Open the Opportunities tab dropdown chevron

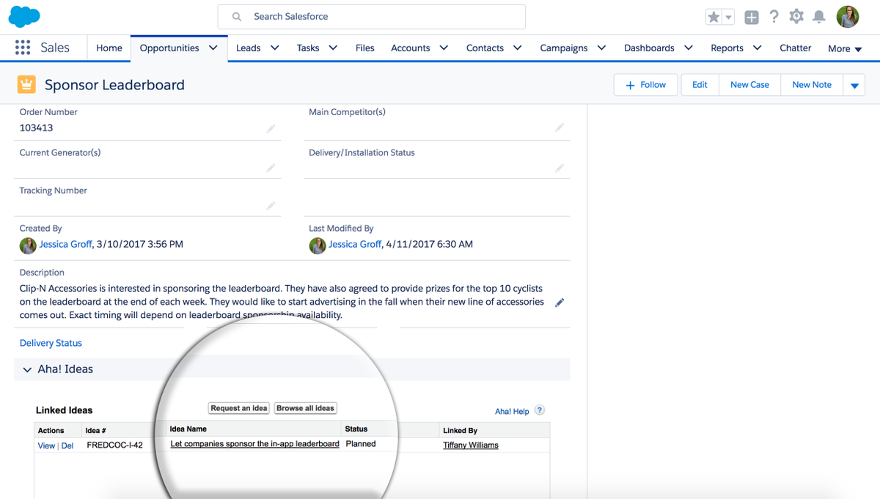pos(213,48)
